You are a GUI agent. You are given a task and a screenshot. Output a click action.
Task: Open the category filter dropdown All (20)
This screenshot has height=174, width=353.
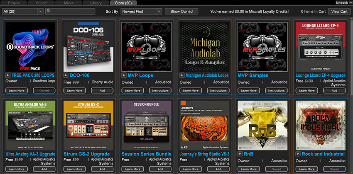[x=22, y=11]
